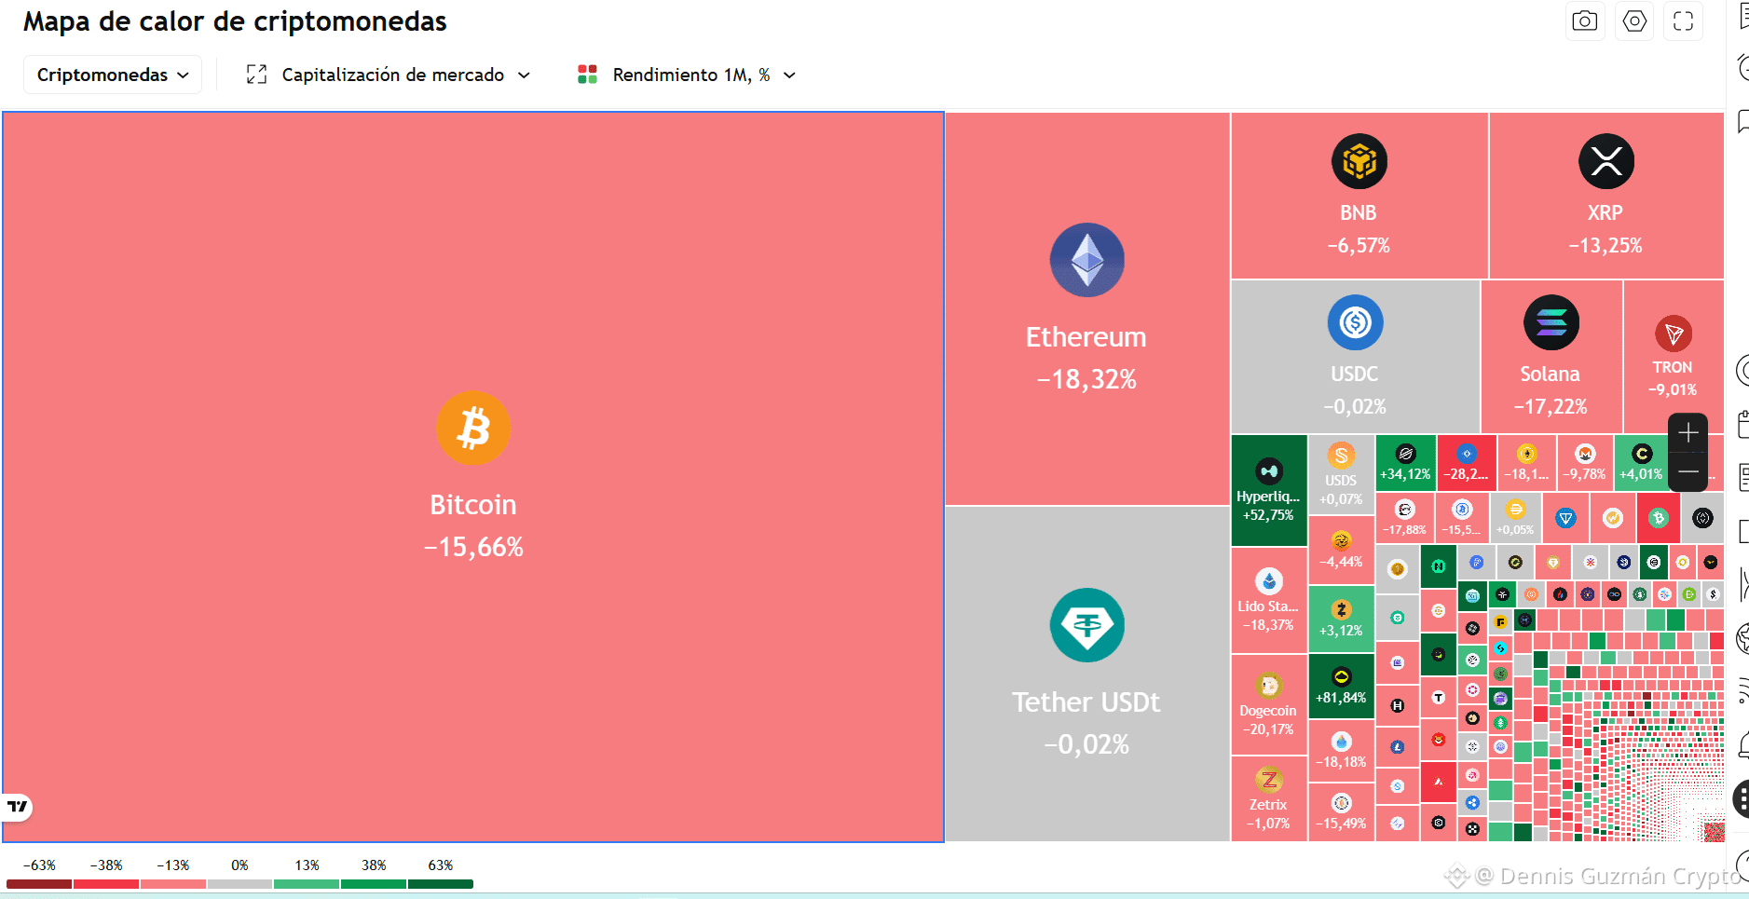
Task: Click the TRON −9,01% value
Action: pyautogui.click(x=1673, y=390)
